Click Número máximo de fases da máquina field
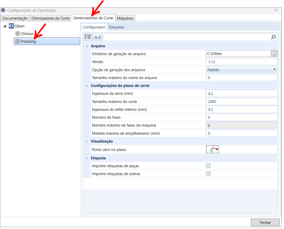The image size is (284, 229). (x=242, y=125)
